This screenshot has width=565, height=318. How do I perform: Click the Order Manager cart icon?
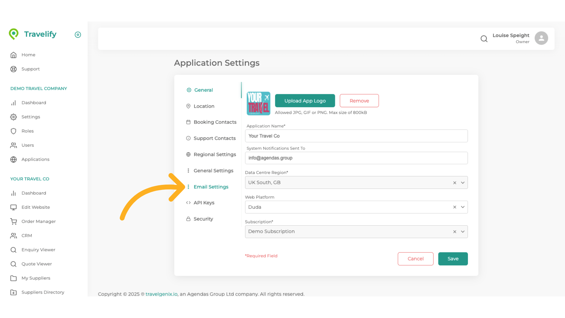pyautogui.click(x=14, y=221)
